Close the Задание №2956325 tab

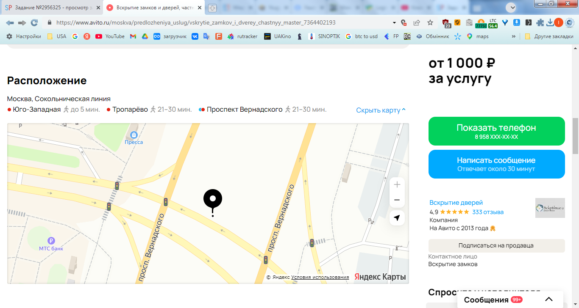(97, 8)
